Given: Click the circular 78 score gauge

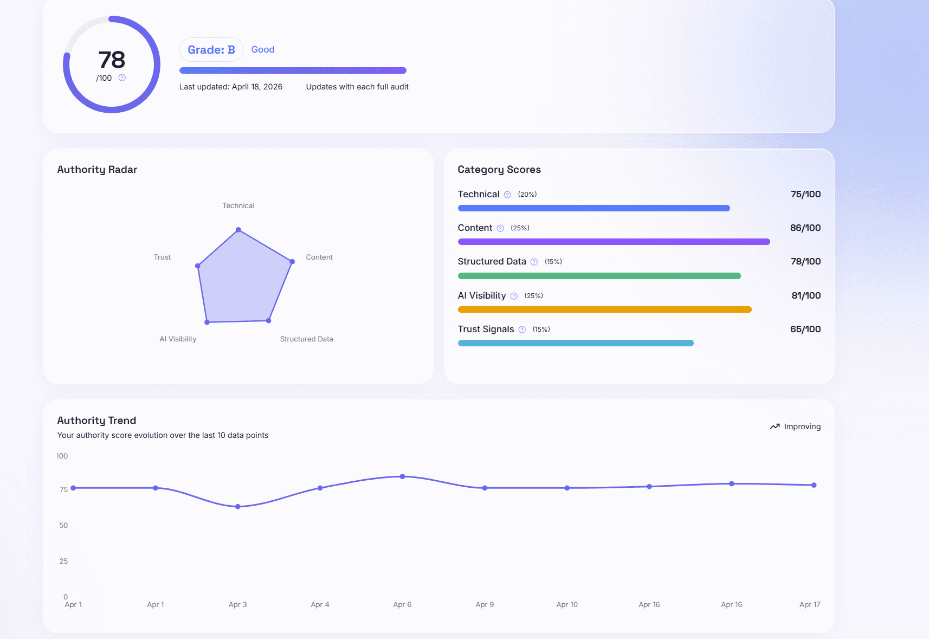Looking at the screenshot, I should coord(112,64).
